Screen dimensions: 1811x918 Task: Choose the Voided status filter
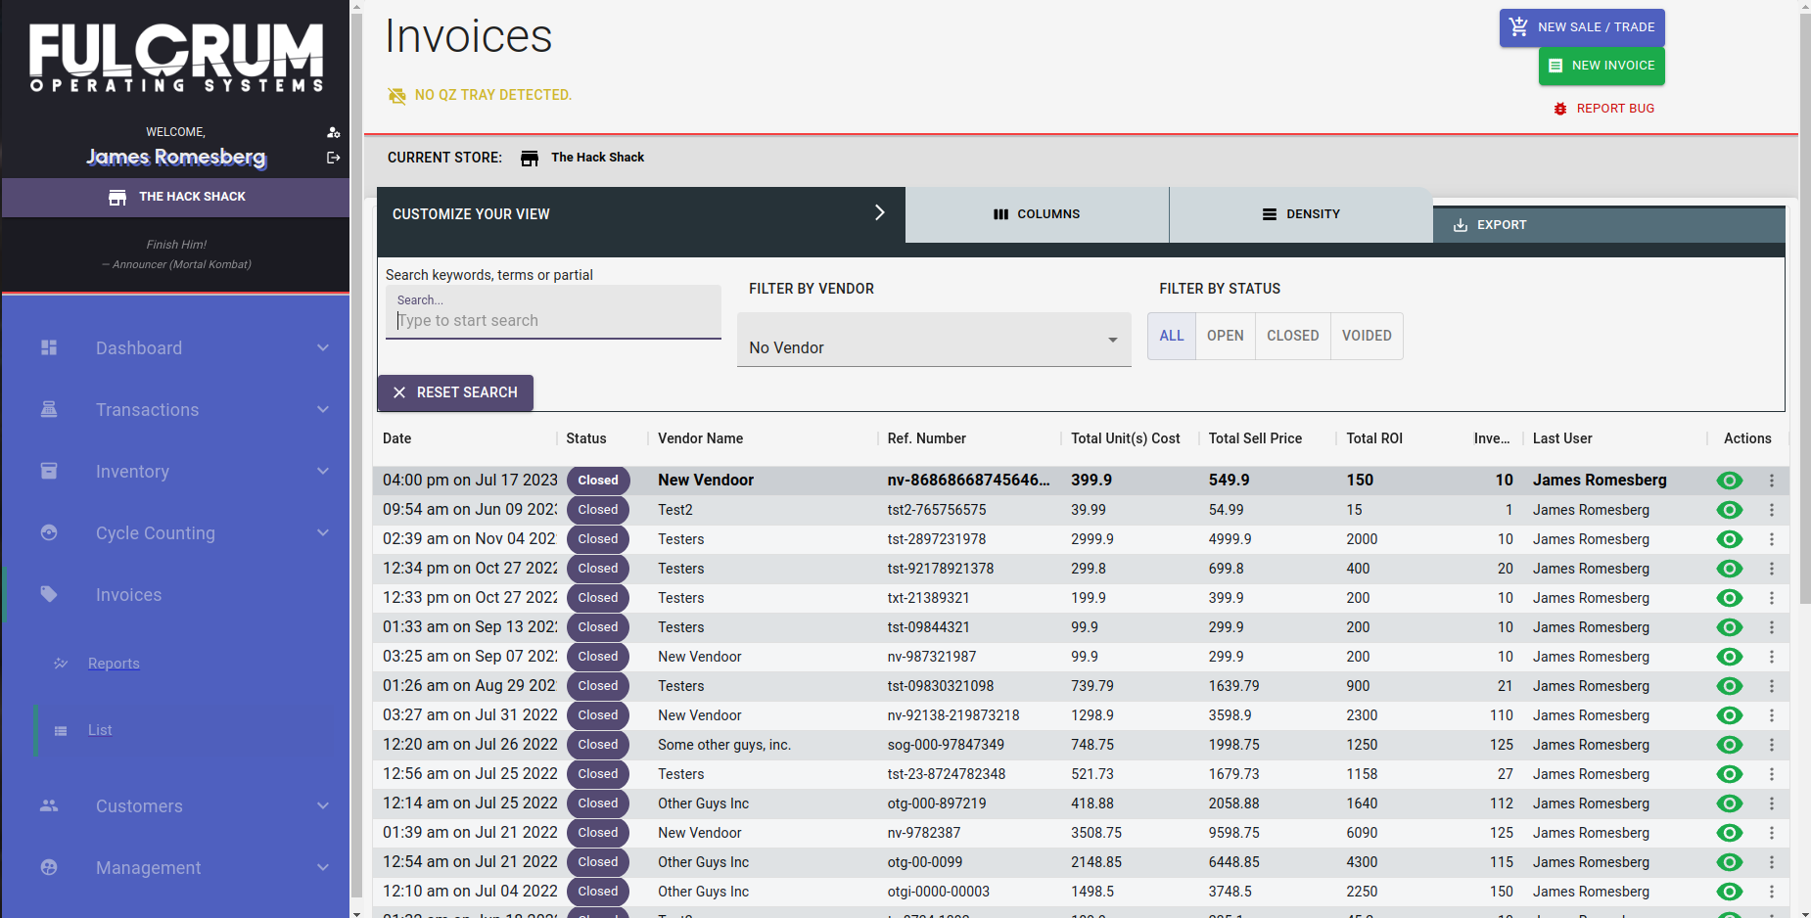point(1366,336)
